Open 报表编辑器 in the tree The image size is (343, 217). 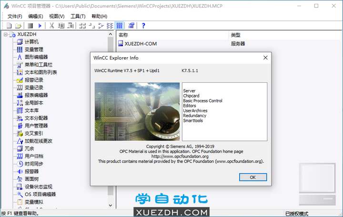36,95
